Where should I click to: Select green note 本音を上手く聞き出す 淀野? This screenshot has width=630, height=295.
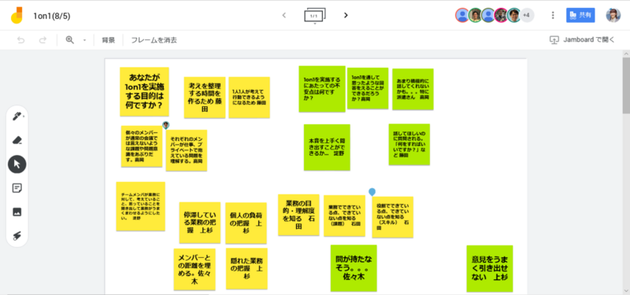click(327, 147)
